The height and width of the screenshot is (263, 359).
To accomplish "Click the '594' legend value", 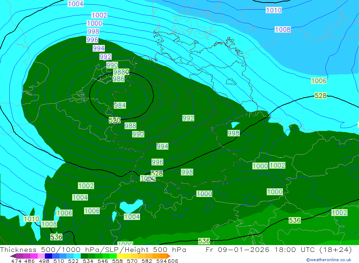I will (162, 261).
